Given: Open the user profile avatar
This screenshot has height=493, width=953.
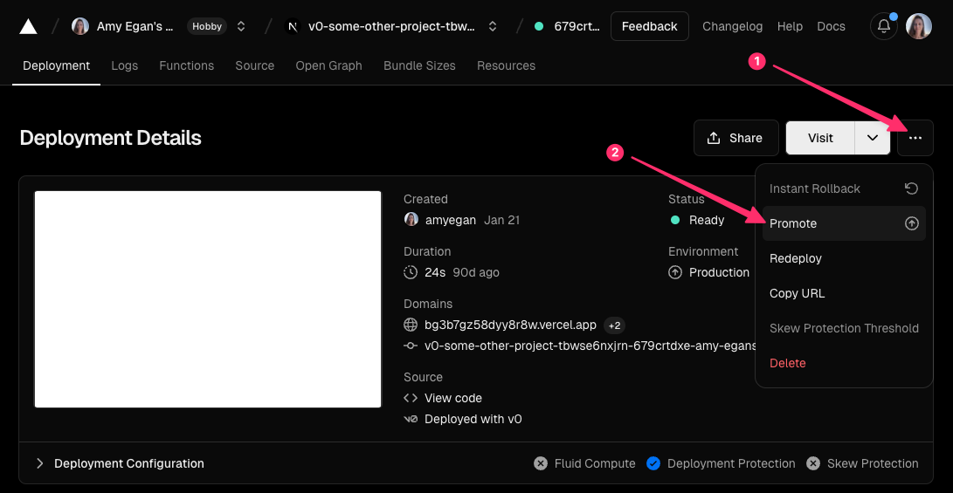Looking at the screenshot, I should point(919,26).
